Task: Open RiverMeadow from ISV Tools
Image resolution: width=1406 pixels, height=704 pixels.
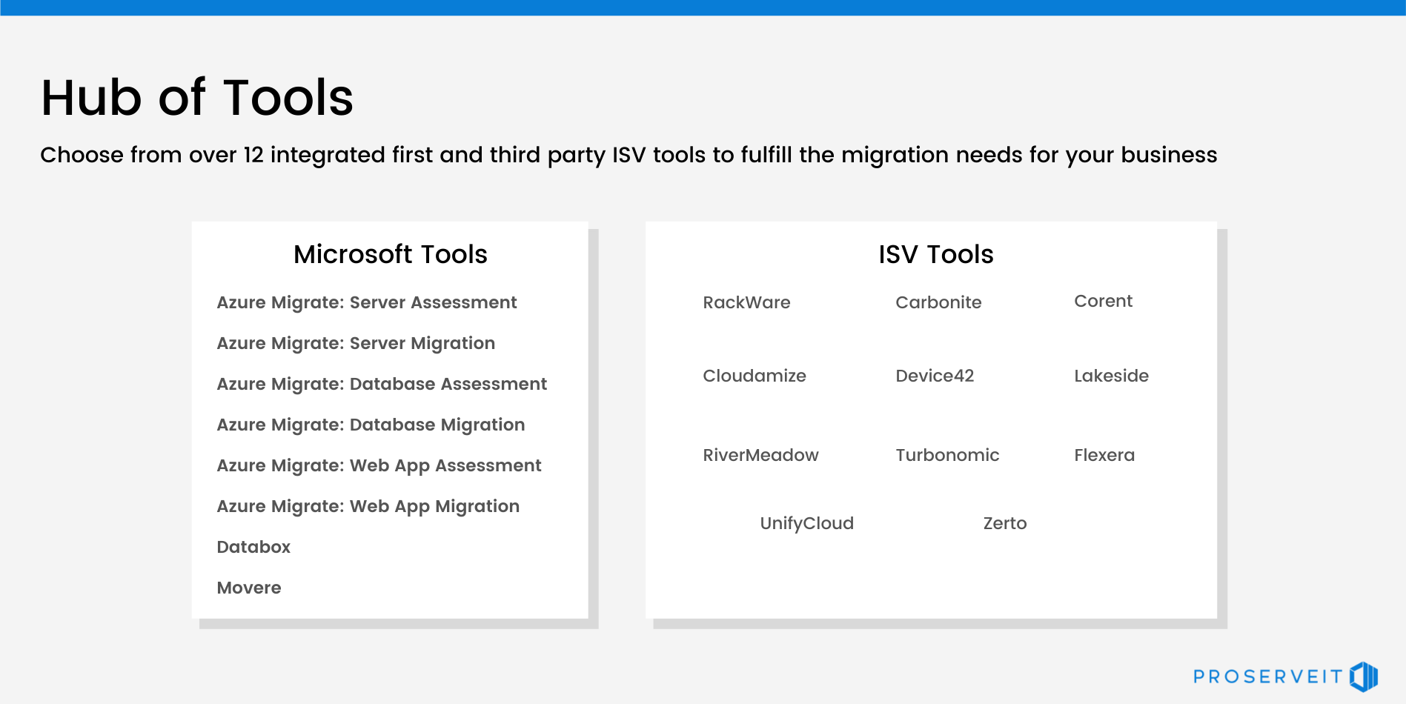Action: pyautogui.click(x=760, y=455)
